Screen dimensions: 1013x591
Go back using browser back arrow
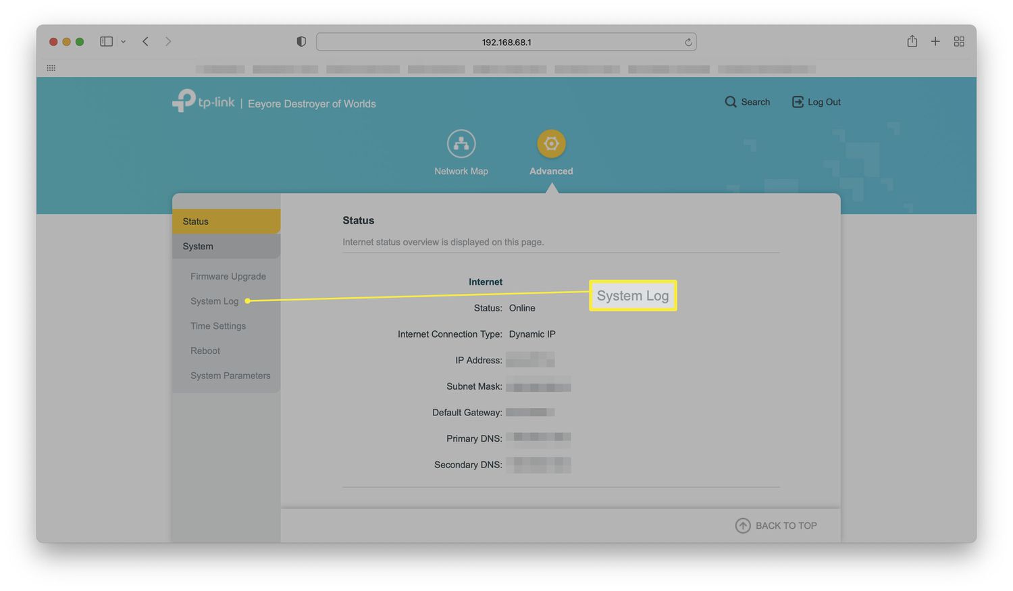(145, 41)
